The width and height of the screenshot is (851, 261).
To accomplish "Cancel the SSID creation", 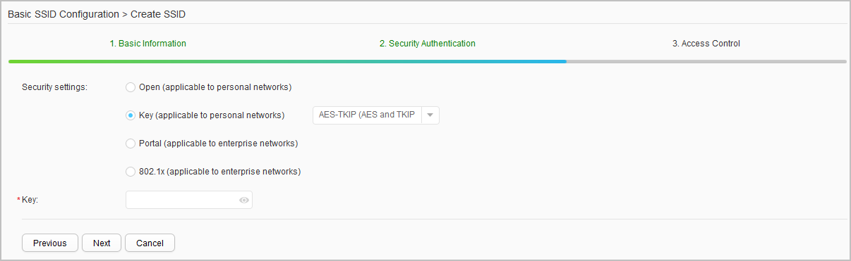I will (150, 243).
